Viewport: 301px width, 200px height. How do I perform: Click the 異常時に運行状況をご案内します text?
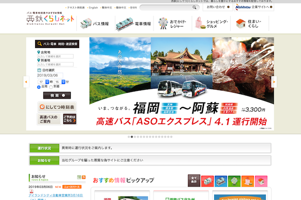pyautogui.click(x=87, y=148)
